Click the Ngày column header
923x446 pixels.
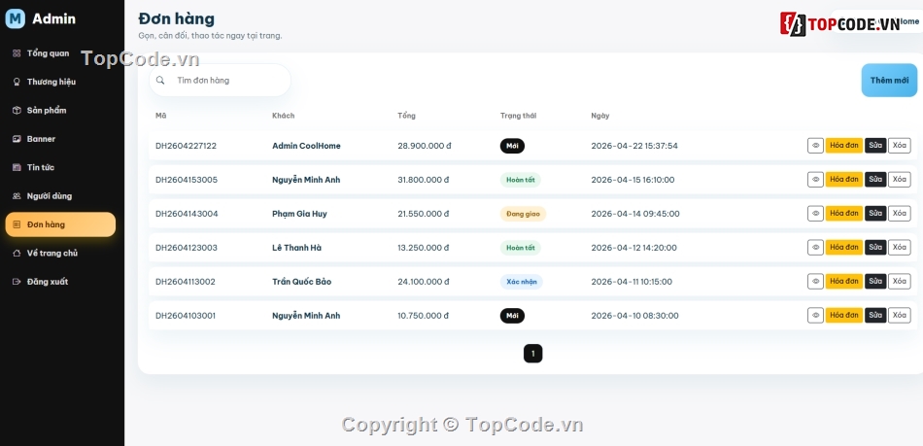tap(599, 116)
